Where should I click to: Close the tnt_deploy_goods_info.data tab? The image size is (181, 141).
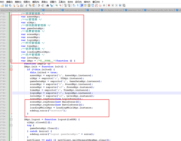coord(173,10)
